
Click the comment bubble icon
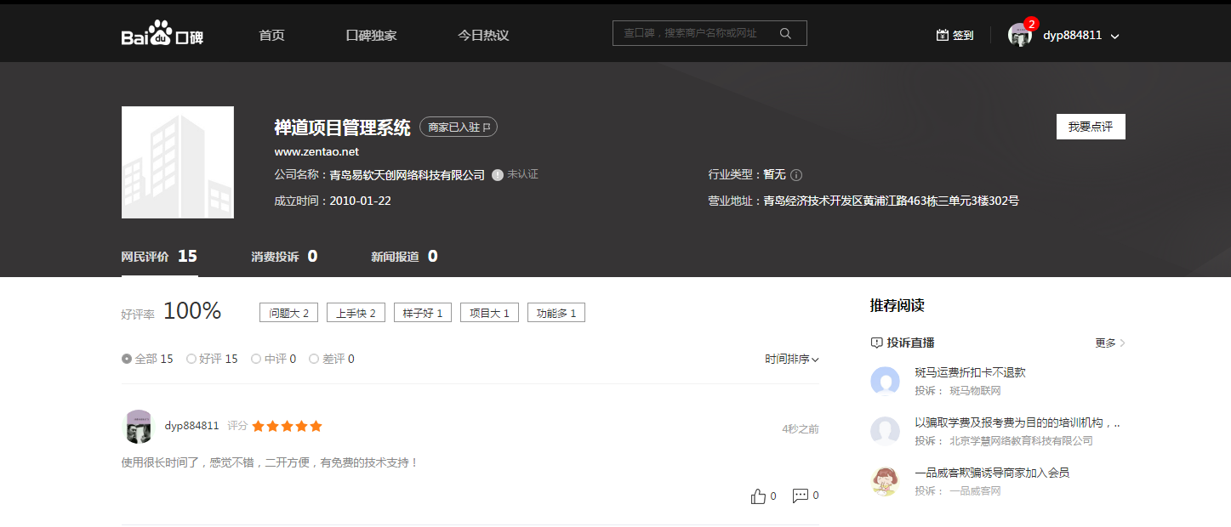pos(801,496)
